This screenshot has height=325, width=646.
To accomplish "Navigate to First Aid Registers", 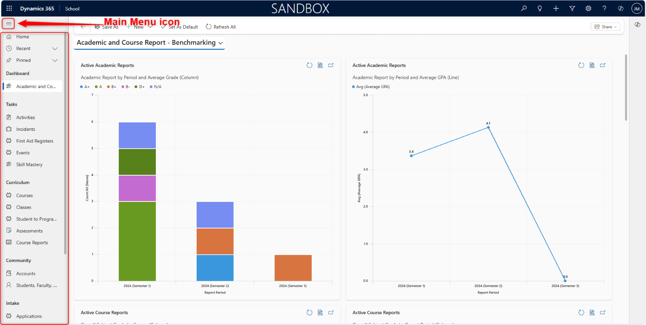I will 34,141.
